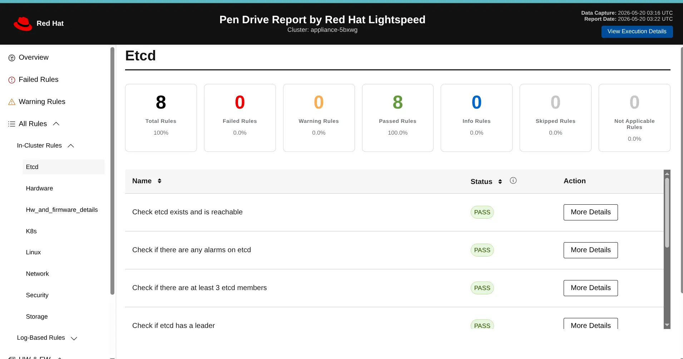Screen dimensions: 683x359
Task: Click table scrollbar down arrow
Action: point(667,325)
